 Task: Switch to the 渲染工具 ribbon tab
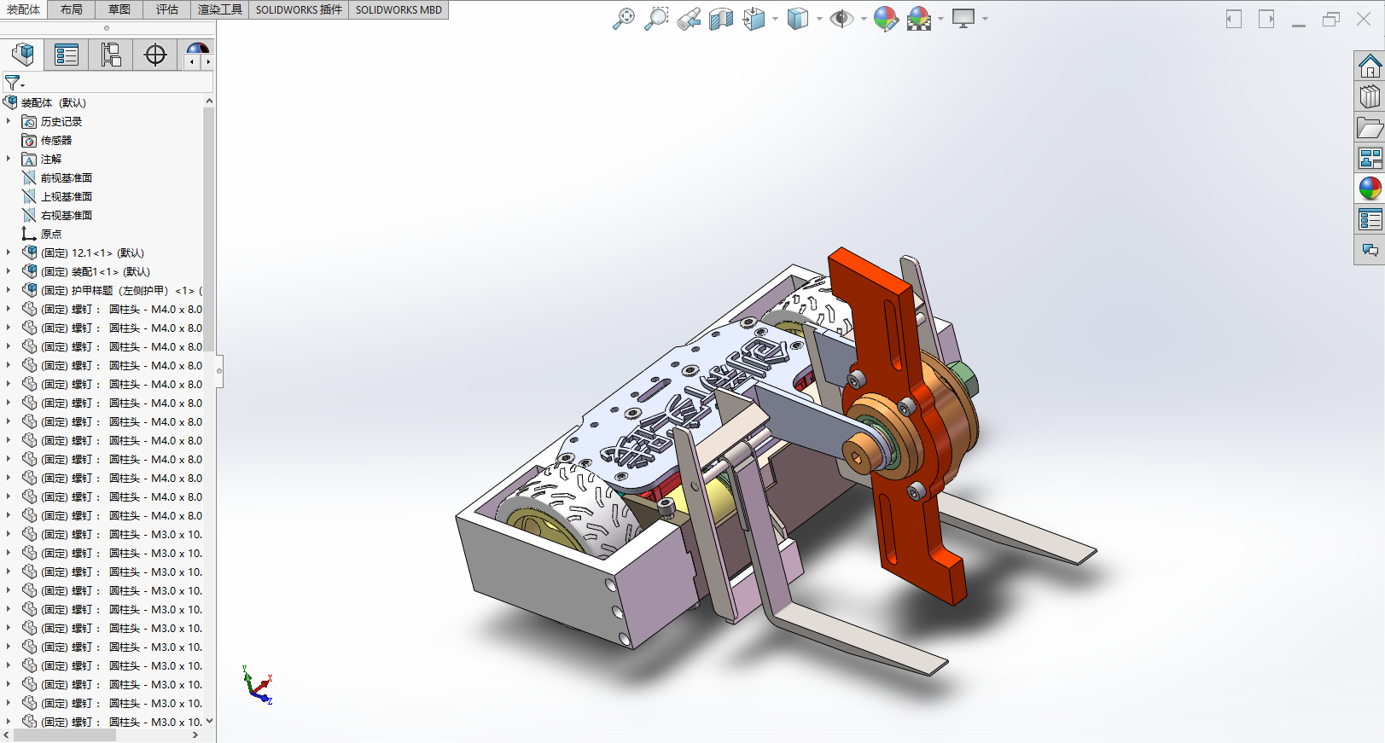220,9
